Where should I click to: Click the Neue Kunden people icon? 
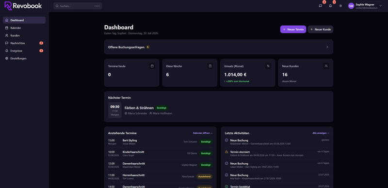[326, 66]
